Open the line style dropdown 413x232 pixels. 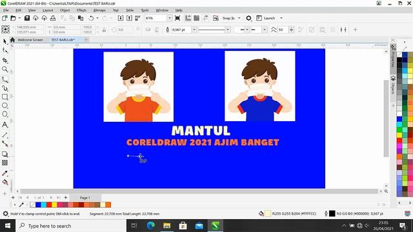point(228,30)
